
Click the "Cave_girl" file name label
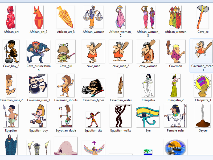click(66, 66)
